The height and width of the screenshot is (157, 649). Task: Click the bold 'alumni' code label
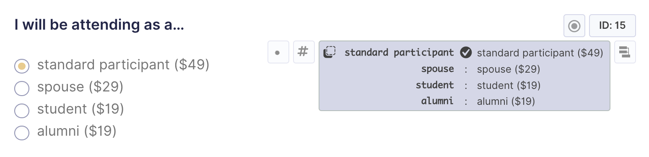[437, 101]
